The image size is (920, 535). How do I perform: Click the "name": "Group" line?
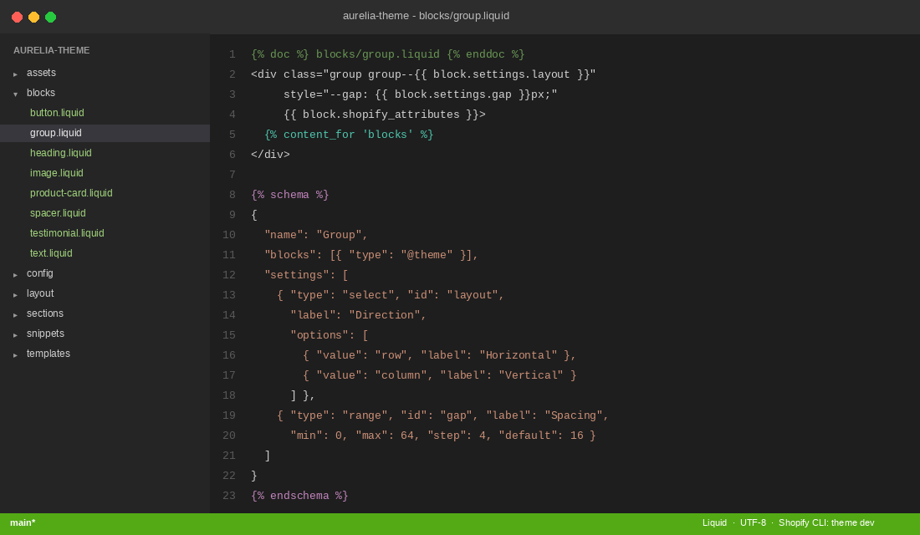(x=315, y=235)
